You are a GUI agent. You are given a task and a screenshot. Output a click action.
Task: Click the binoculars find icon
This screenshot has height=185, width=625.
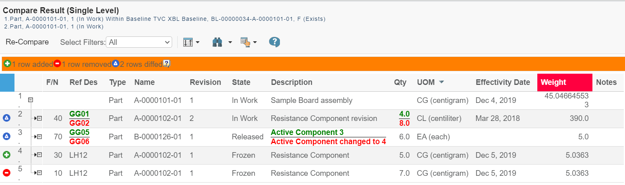tap(217, 42)
